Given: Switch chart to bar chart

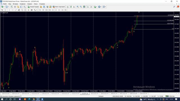Looking at the screenshot, I should tap(68, 7).
